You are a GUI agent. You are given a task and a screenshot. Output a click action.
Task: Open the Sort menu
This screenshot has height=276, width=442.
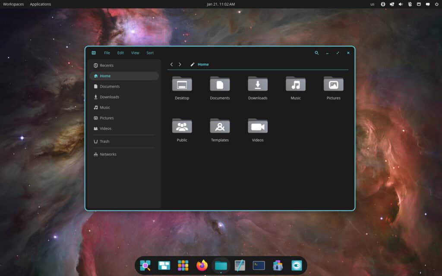pyautogui.click(x=150, y=53)
